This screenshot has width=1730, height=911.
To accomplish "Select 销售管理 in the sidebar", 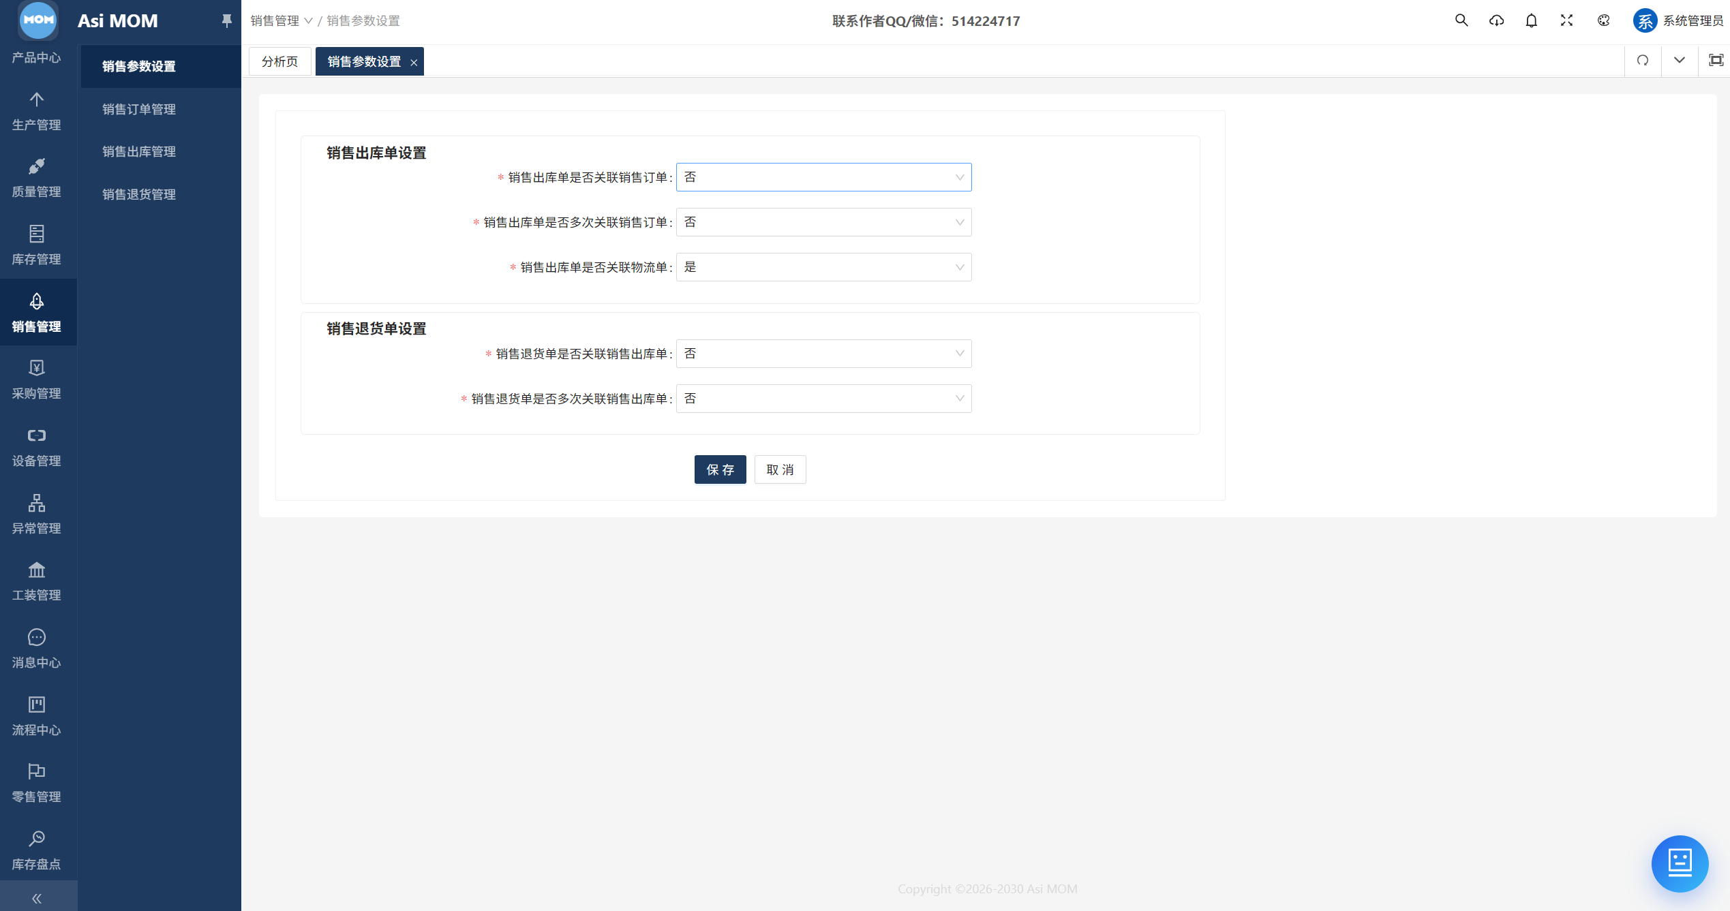I will tap(37, 312).
